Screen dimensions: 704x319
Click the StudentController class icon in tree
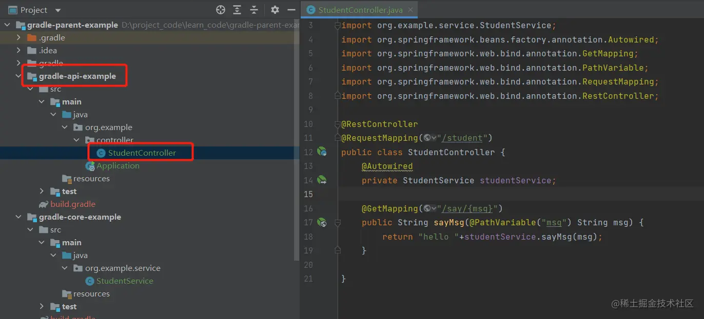pos(101,153)
